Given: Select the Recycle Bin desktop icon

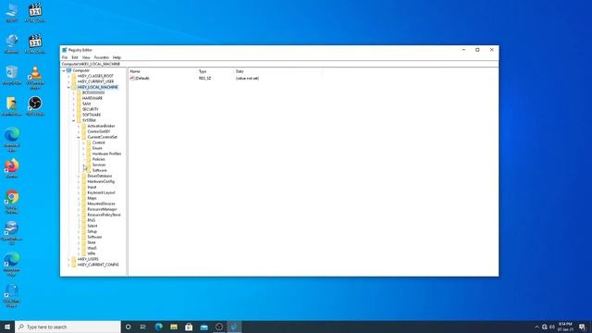Looking at the screenshot, I should (12, 75).
